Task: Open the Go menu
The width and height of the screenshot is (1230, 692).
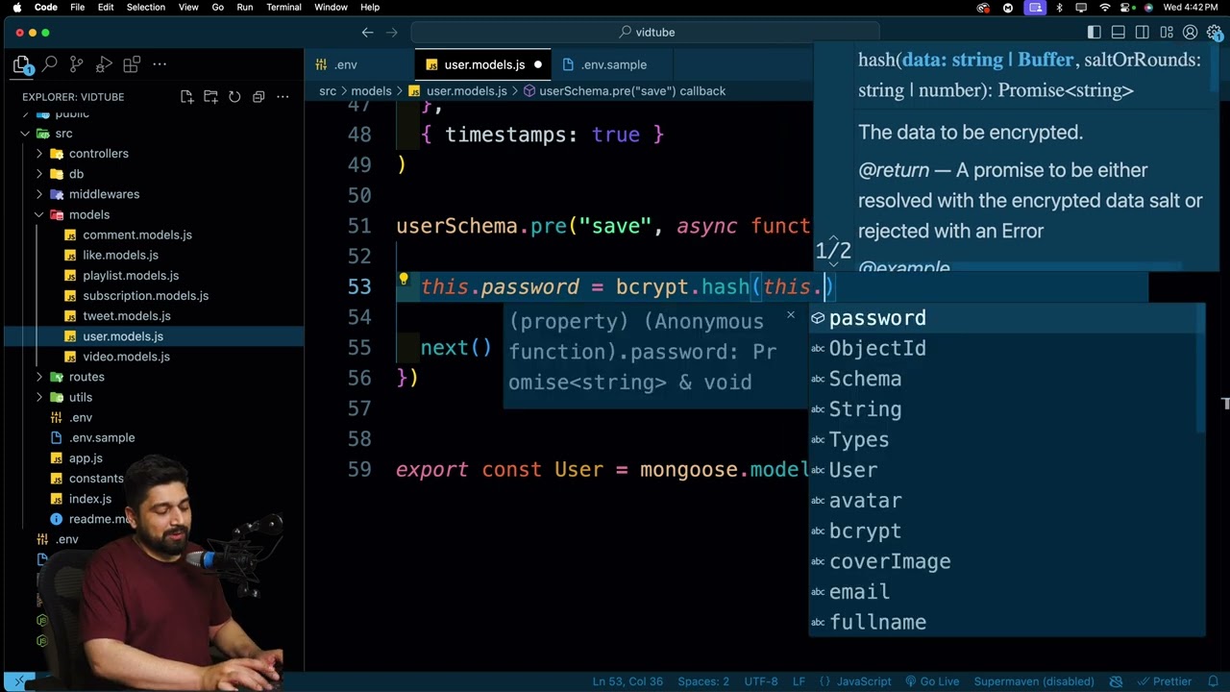Action: coord(218,8)
